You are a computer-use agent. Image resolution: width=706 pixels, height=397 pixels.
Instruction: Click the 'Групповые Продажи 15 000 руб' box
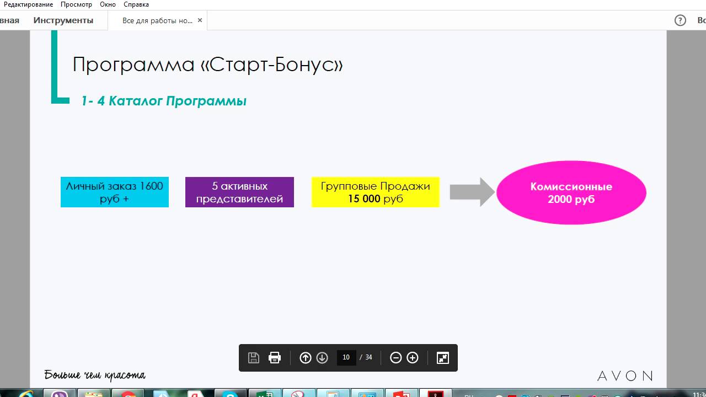tap(376, 192)
